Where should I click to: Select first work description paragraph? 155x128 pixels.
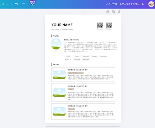(x=91, y=77)
